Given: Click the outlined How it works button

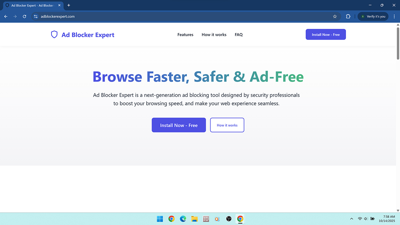Looking at the screenshot, I should 227,125.
